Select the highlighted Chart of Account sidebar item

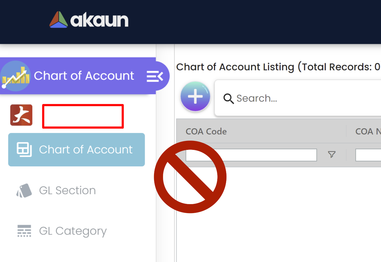(x=86, y=150)
